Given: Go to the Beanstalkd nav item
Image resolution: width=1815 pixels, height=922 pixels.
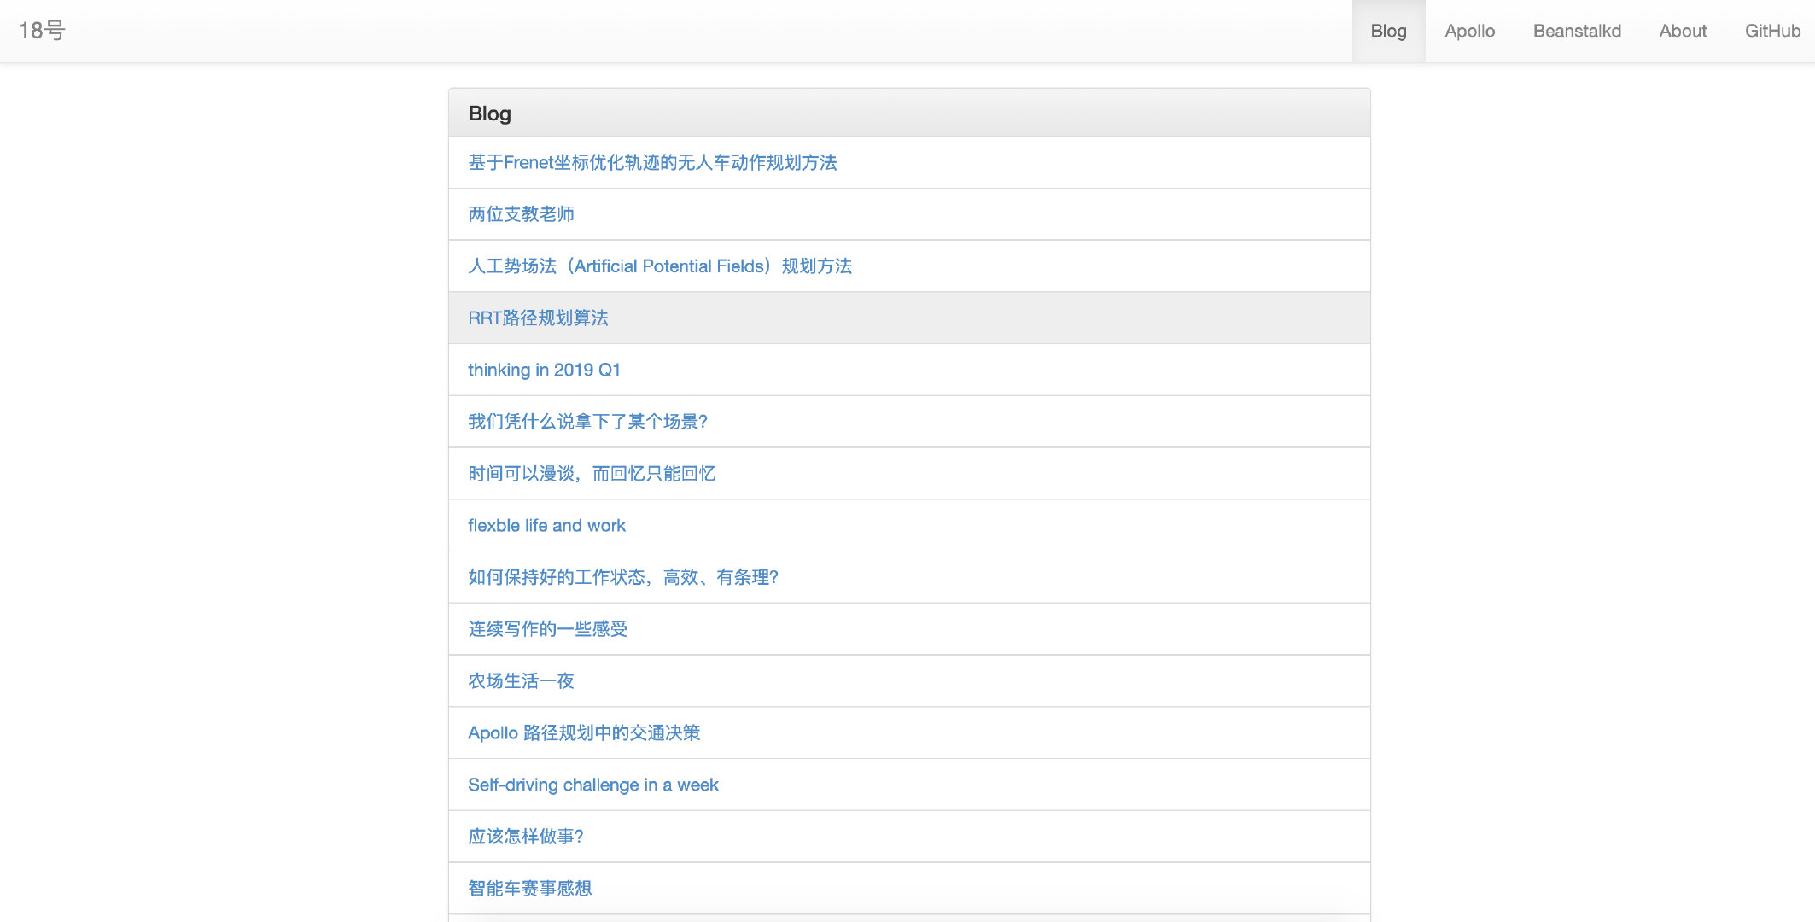Looking at the screenshot, I should coord(1577,31).
